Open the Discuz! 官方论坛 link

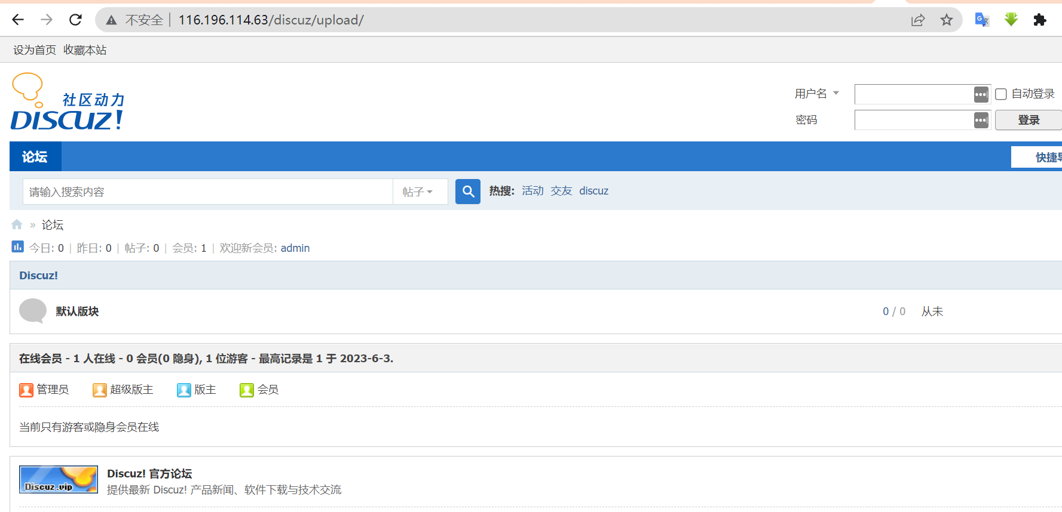click(x=149, y=474)
